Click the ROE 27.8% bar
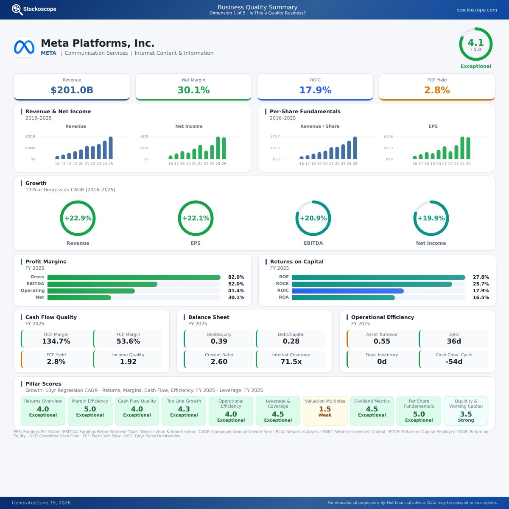 pyautogui.click(x=379, y=277)
